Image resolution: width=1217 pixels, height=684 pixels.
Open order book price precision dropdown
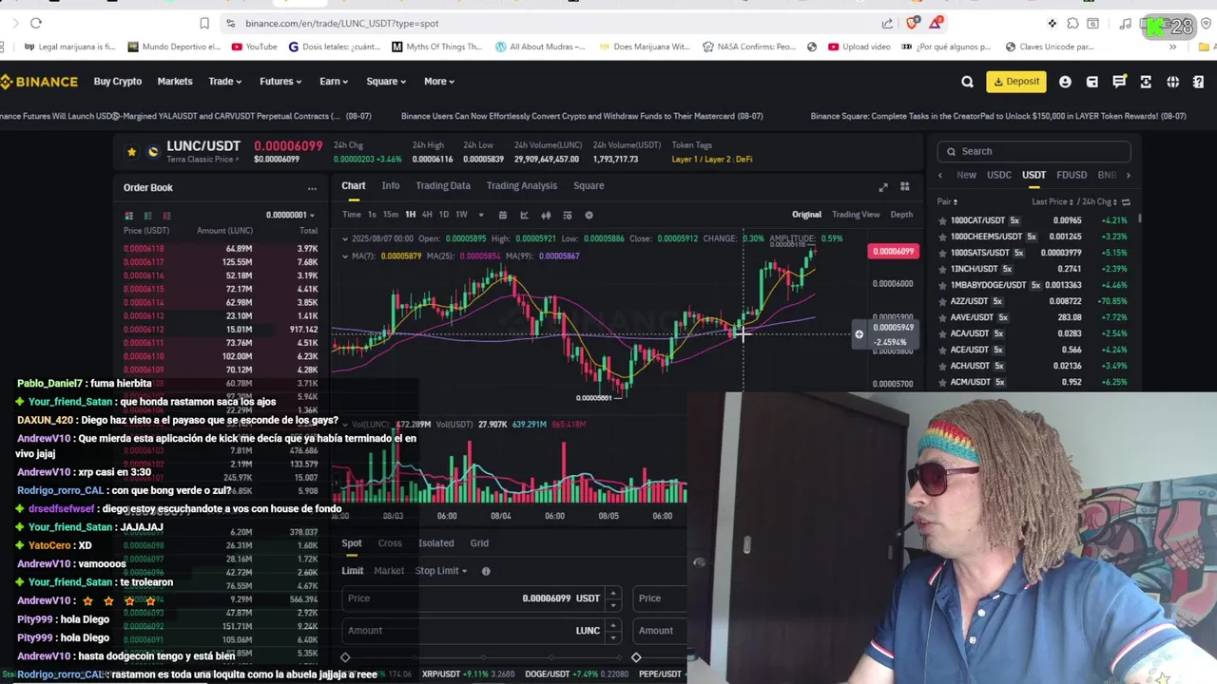click(x=290, y=216)
